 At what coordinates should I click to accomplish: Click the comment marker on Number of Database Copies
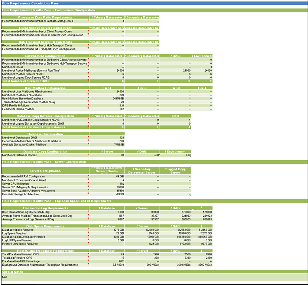pos(88,155)
